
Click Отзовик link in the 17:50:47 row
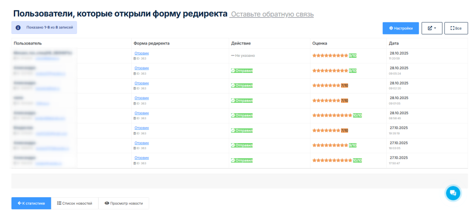pyautogui.click(x=141, y=158)
